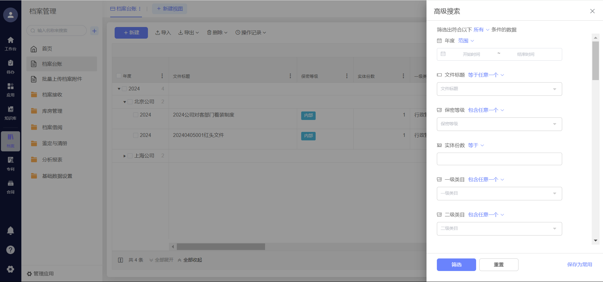
Task: Click the plus icon beside name search
Action: (94, 31)
